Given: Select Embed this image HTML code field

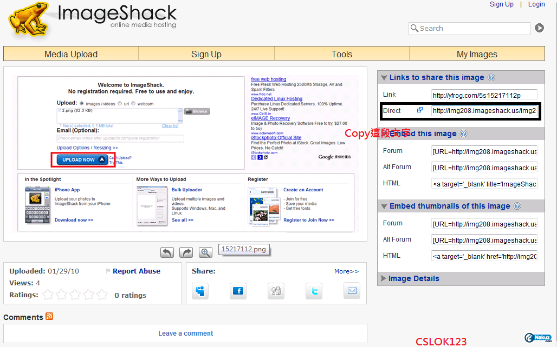Looking at the screenshot, I should [x=484, y=184].
